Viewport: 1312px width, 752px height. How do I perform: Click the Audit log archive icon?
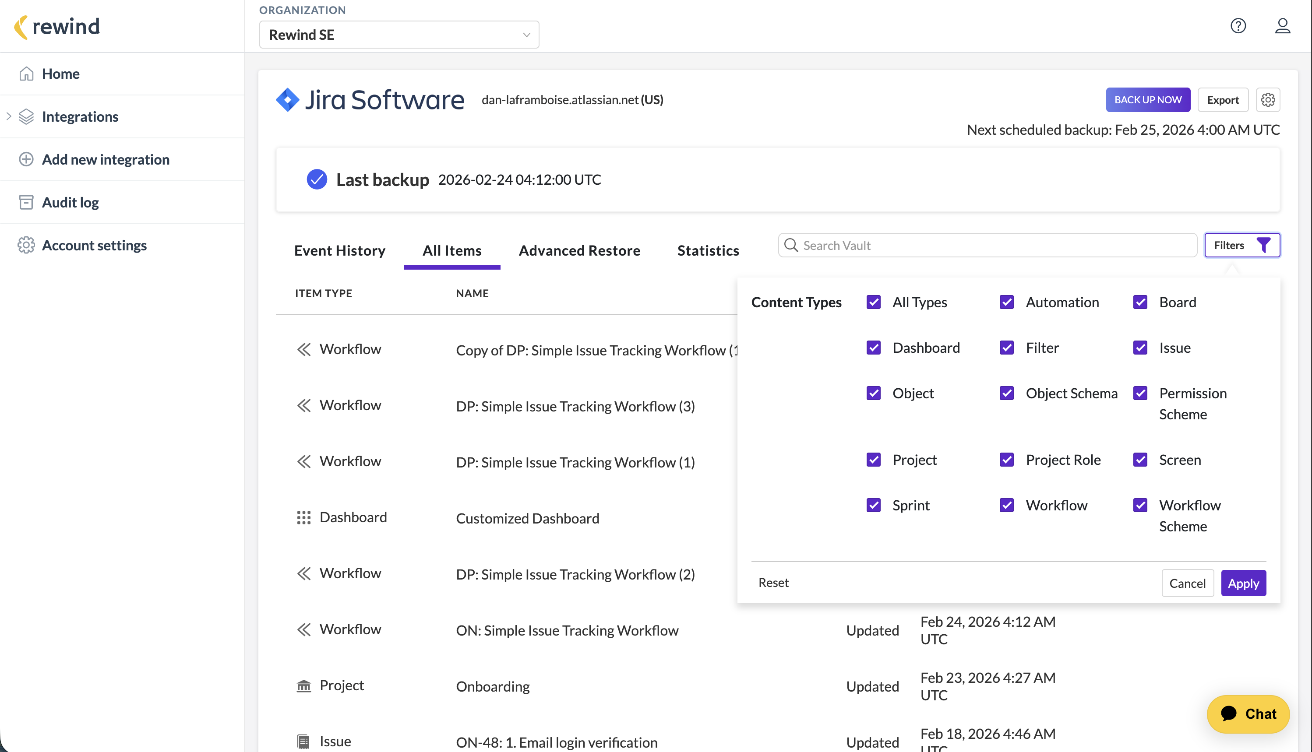(26, 202)
